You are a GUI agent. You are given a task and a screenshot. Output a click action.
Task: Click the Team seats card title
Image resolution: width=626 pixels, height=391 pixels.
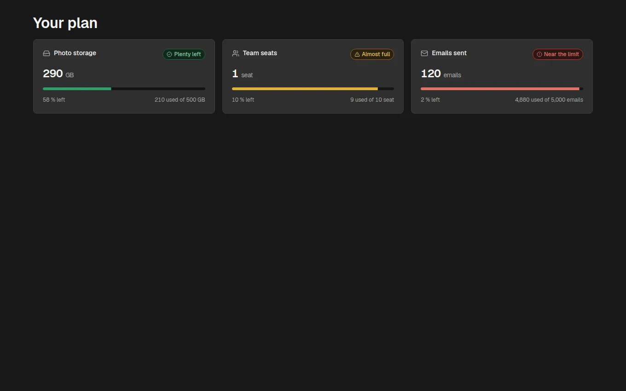(260, 53)
